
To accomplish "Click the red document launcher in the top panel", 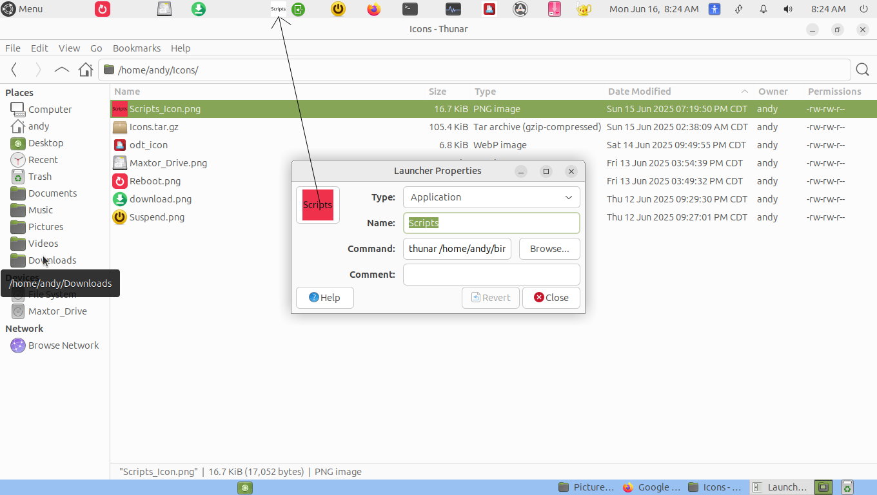I will pyautogui.click(x=489, y=9).
